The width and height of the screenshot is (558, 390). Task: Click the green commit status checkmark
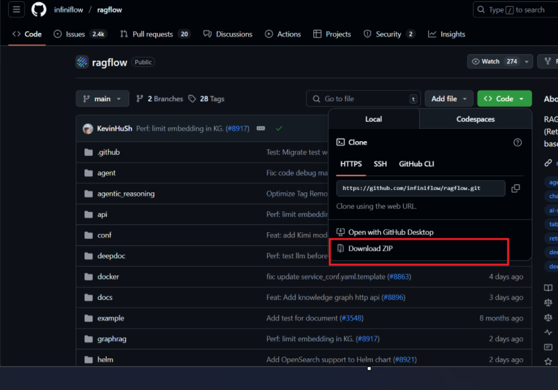(x=279, y=129)
